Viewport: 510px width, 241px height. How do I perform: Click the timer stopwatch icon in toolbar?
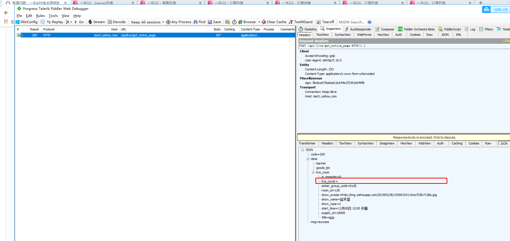tap(234, 22)
